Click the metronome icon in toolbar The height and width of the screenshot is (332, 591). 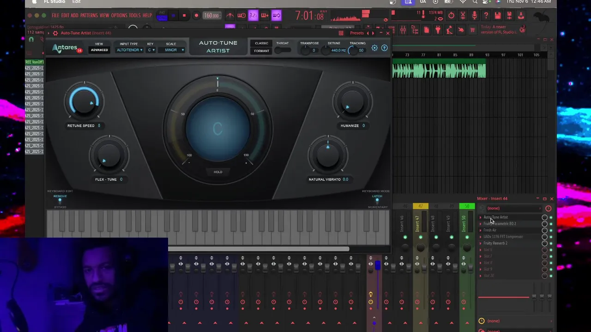[230, 16]
